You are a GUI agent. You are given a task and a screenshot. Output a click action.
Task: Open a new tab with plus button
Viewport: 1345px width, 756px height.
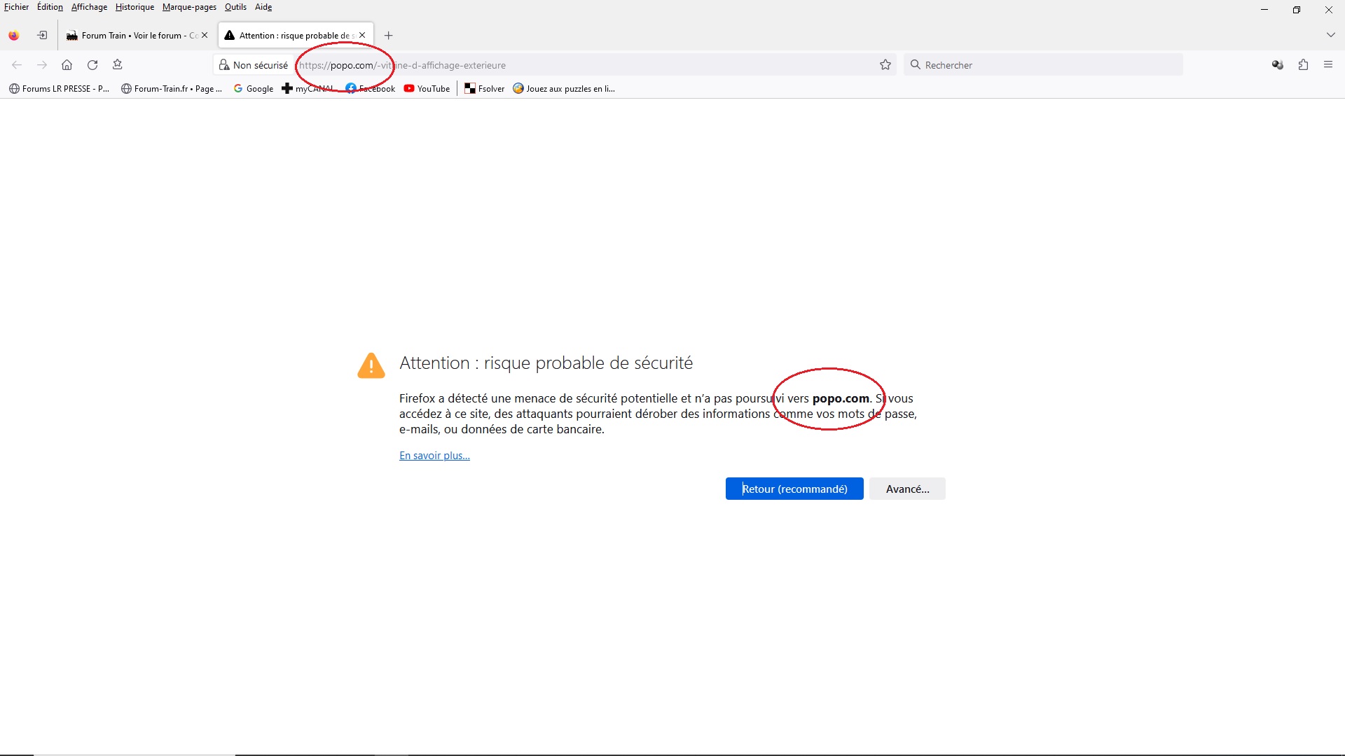click(389, 36)
